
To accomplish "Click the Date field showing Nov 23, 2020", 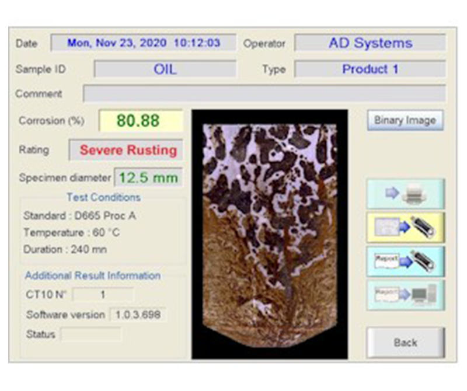I will (143, 43).
